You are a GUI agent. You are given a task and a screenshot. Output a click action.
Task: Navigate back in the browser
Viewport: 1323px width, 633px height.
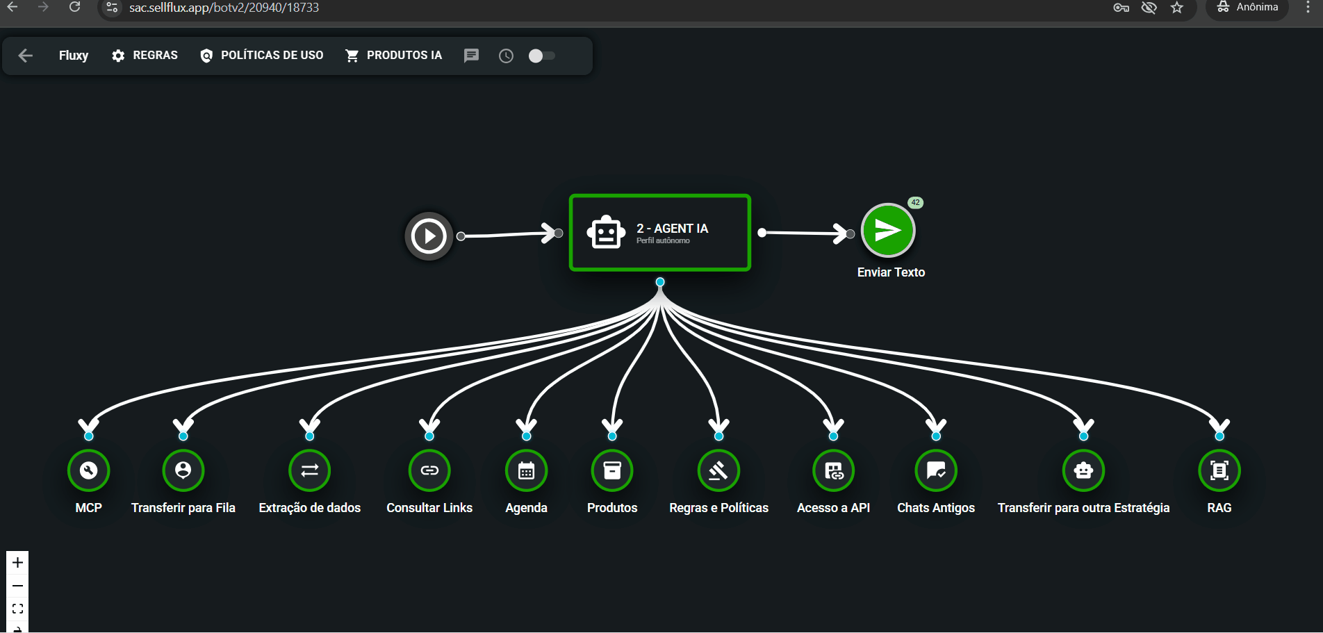click(x=13, y=8)
